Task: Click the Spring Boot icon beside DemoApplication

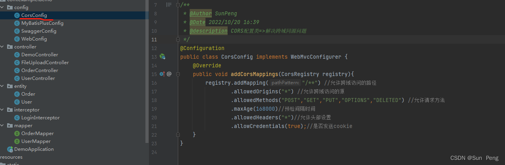Action: point(10,149)
